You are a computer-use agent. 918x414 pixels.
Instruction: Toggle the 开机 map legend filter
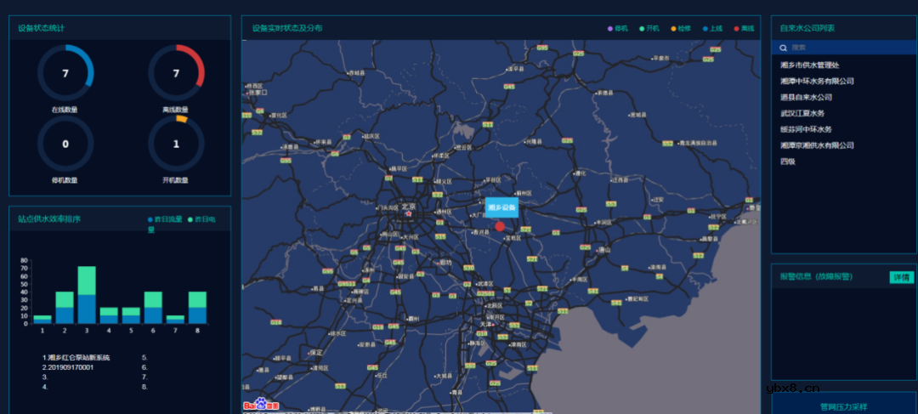pyautogui.click(x=649, y=28)
